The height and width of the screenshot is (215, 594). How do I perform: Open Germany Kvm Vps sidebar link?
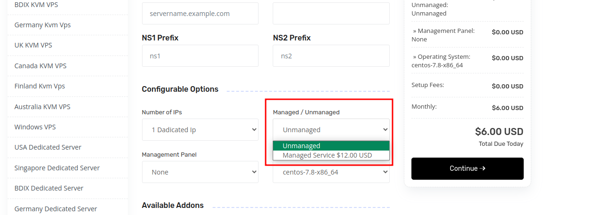click(42, 25)
